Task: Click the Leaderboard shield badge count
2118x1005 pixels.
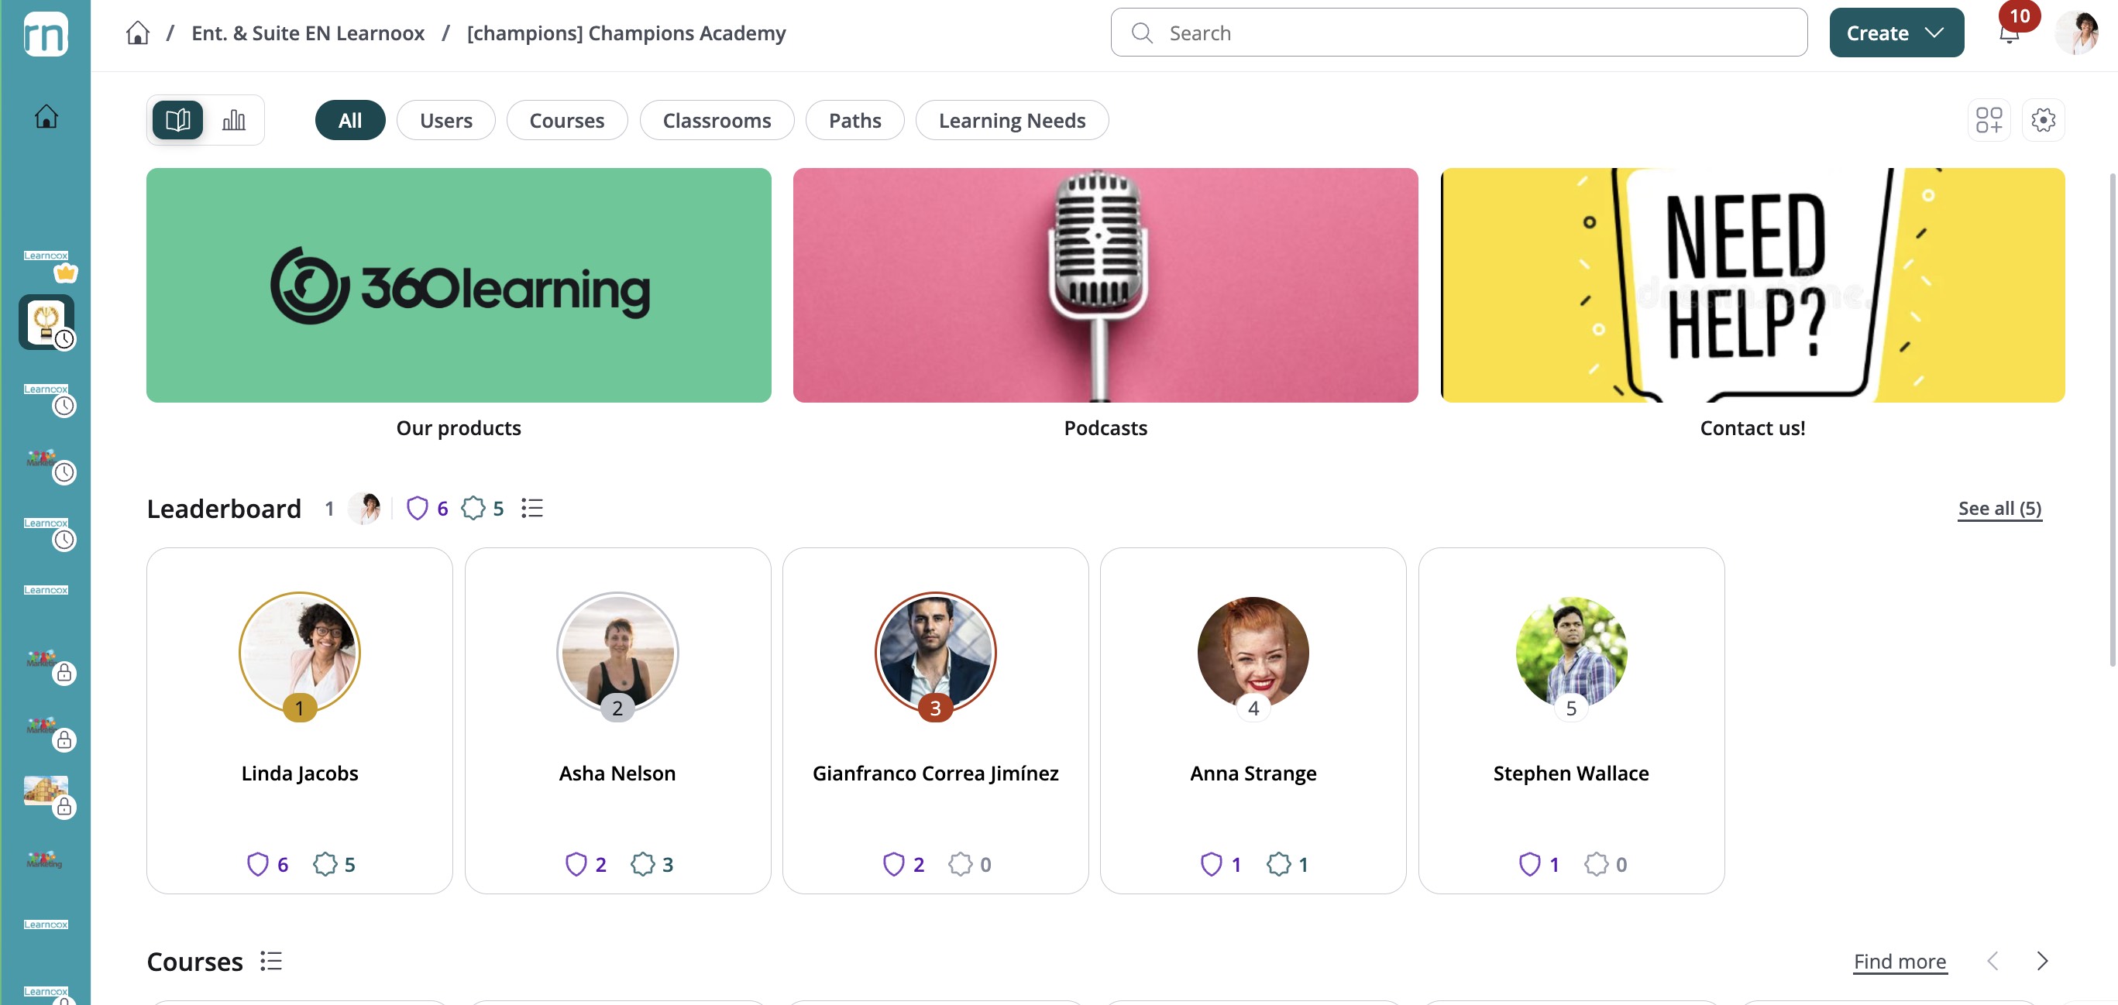Action: tap(428, 508)
